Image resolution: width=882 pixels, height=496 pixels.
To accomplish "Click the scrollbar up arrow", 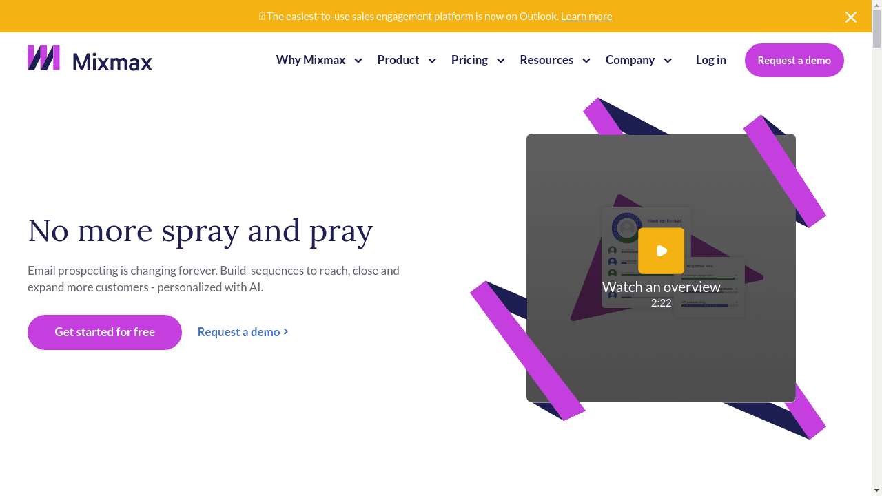I will pyautogui.click(x=876, y=6).
